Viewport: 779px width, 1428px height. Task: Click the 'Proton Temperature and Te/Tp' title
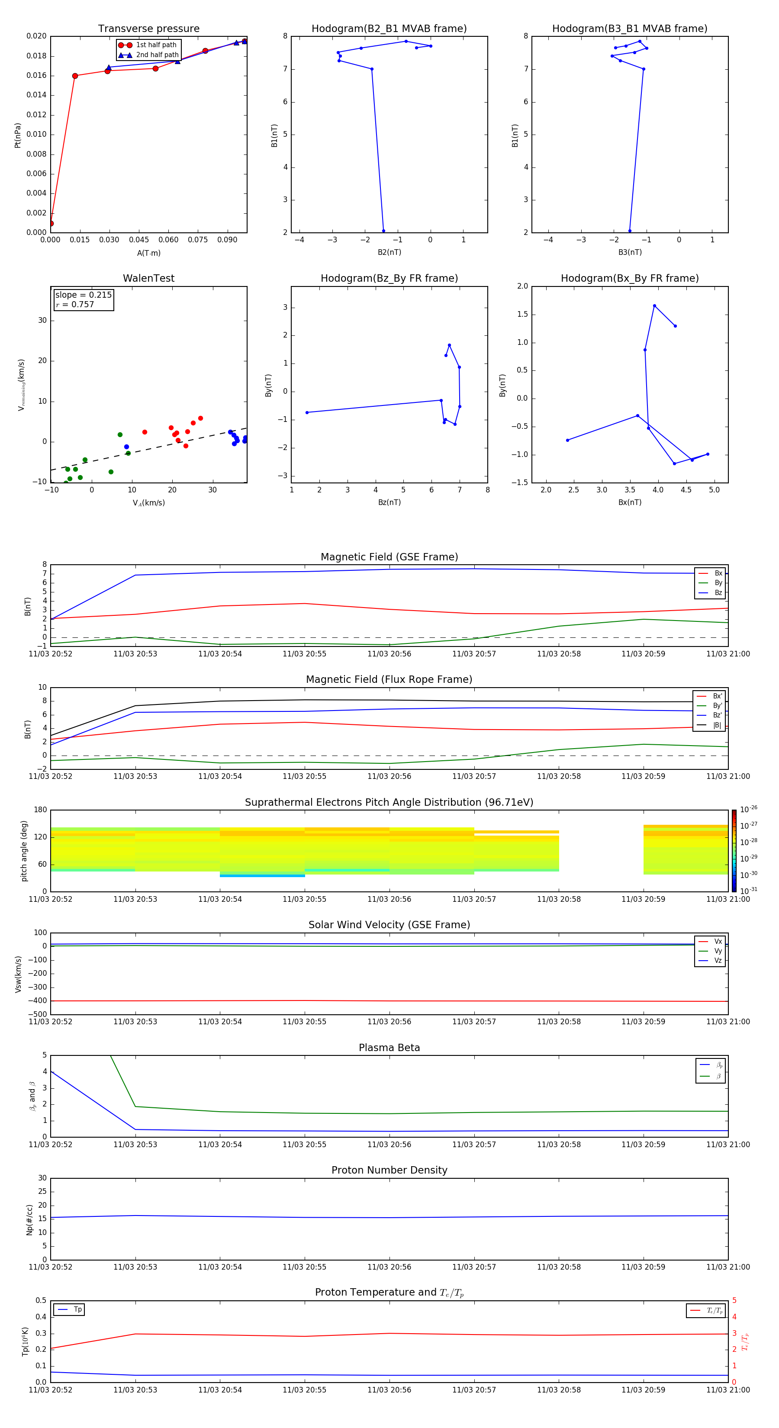pyautogui.click(x=389, y=1293)
